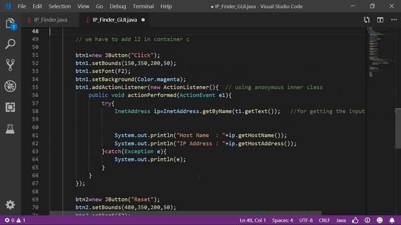The height and width of the screenshot is (225, 401).
Task: Click the vertical editor scrollbar
Action: coord(398,128)
